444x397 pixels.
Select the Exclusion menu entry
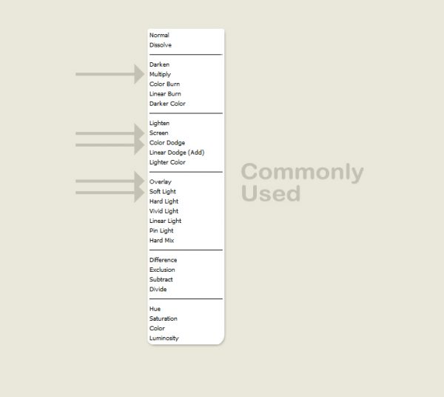pos(162,270)
